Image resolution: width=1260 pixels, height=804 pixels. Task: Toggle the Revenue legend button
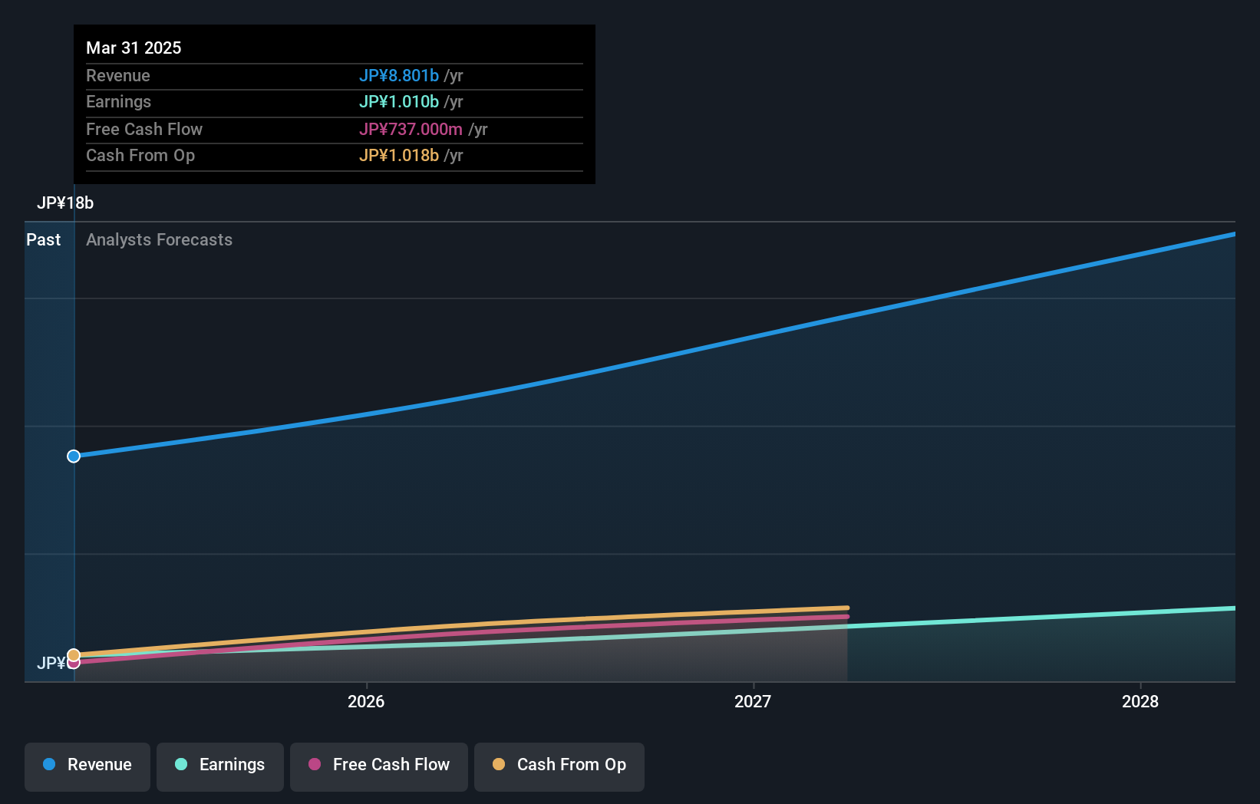point(87,766)
